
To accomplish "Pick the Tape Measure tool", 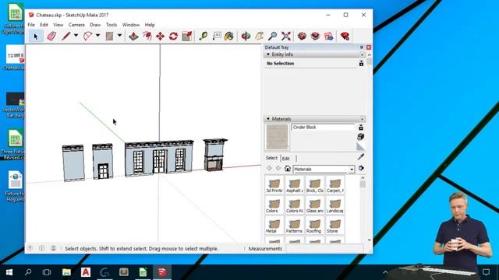I will [203, 37].
